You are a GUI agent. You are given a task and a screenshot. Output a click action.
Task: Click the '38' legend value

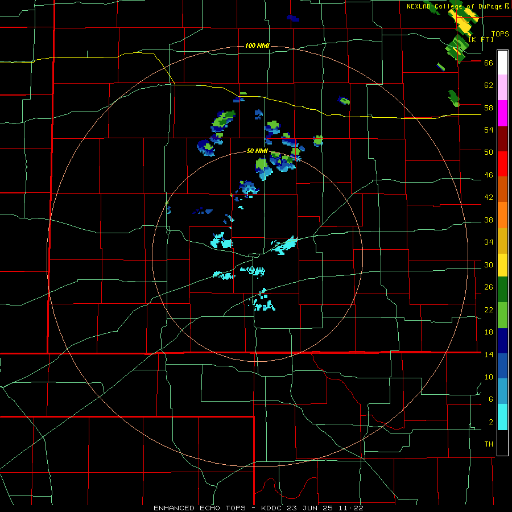pyautogui.click(x=489, y=220)
